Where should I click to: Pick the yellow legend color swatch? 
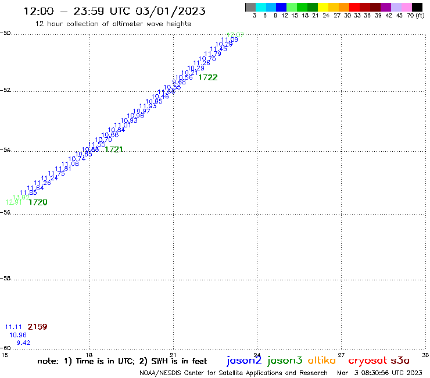click(323, 7)
